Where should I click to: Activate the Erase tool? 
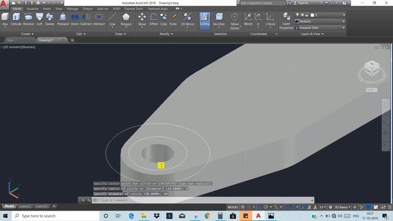(x=173, y=19)
